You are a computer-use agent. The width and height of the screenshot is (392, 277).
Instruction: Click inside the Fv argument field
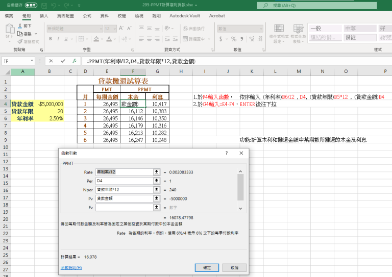click(125, 207)
